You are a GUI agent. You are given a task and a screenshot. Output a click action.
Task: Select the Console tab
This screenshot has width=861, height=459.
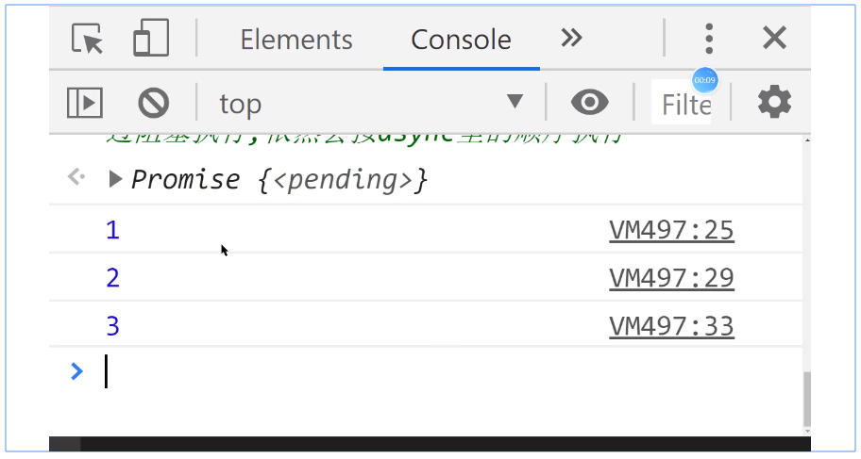click(462, 40)
